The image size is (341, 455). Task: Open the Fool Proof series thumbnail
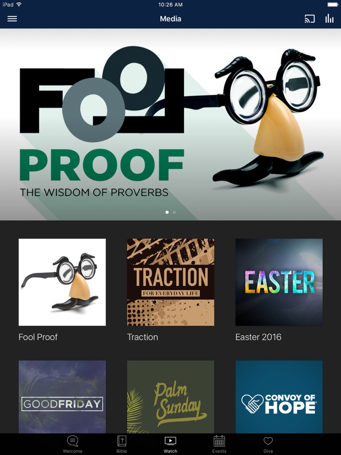[62, 282]
